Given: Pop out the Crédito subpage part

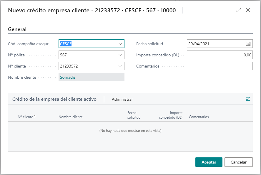Looking at the screenshot, I should point(248,99).
